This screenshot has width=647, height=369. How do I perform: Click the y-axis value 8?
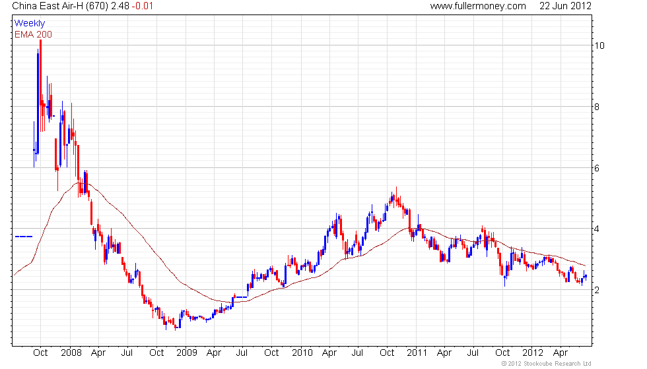pos(597,107)
